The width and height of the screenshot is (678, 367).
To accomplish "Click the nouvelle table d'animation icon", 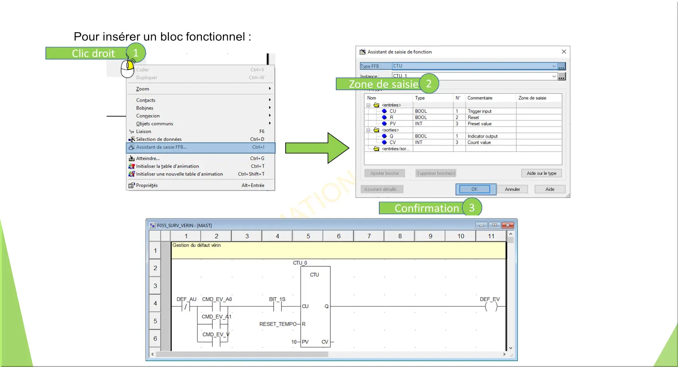I will coord(132,174).
